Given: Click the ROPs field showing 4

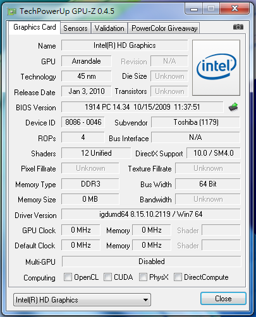Looking at the screenshot, I should [x=83, y=137].
